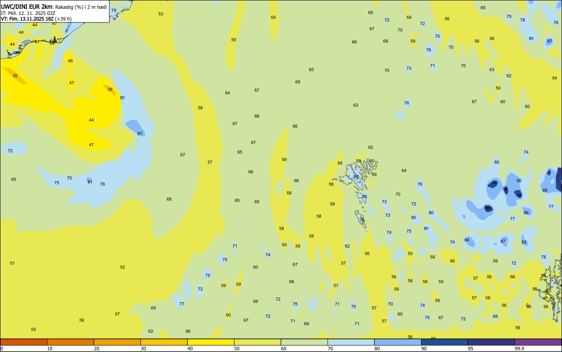Click the humidity value 35 on the map
The image size is (562, 352).
(15, 76)
